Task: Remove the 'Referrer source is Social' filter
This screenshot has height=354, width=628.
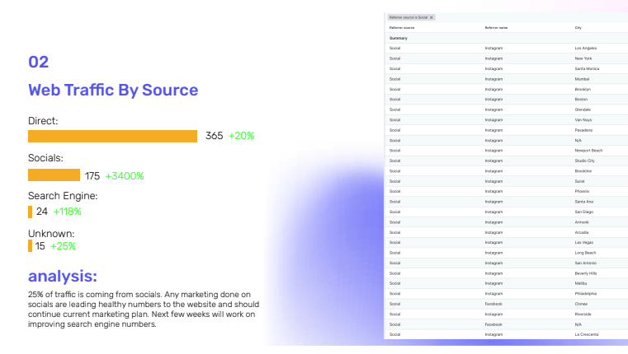Action: tap(432, 17)
